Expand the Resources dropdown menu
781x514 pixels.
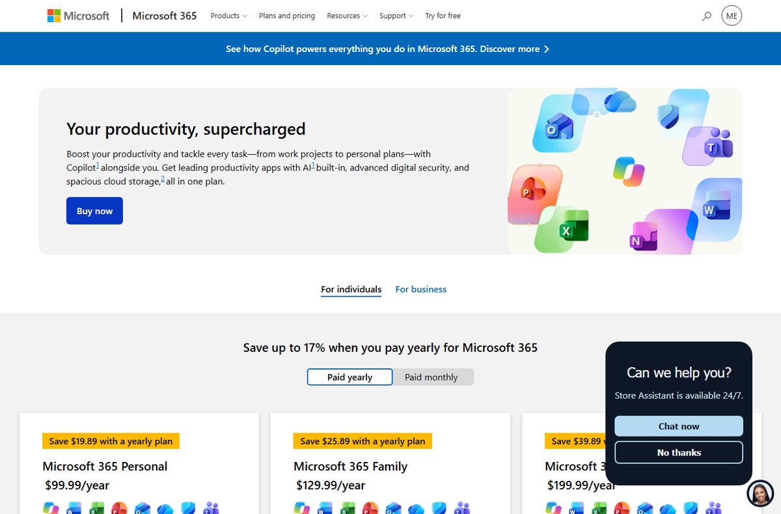coord(347,16)
